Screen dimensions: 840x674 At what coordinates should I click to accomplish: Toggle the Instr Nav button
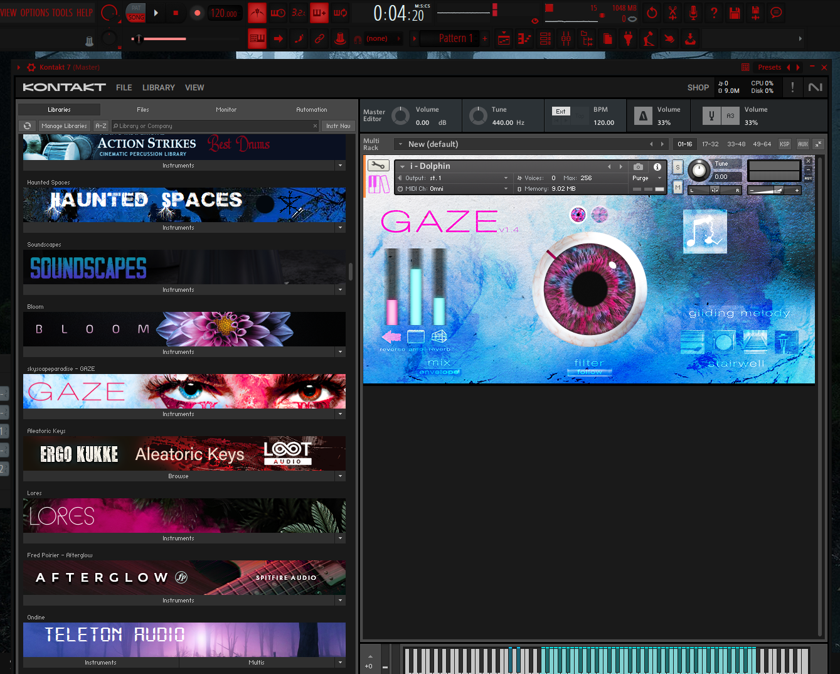pyautogui.click(x=338, y=126)
